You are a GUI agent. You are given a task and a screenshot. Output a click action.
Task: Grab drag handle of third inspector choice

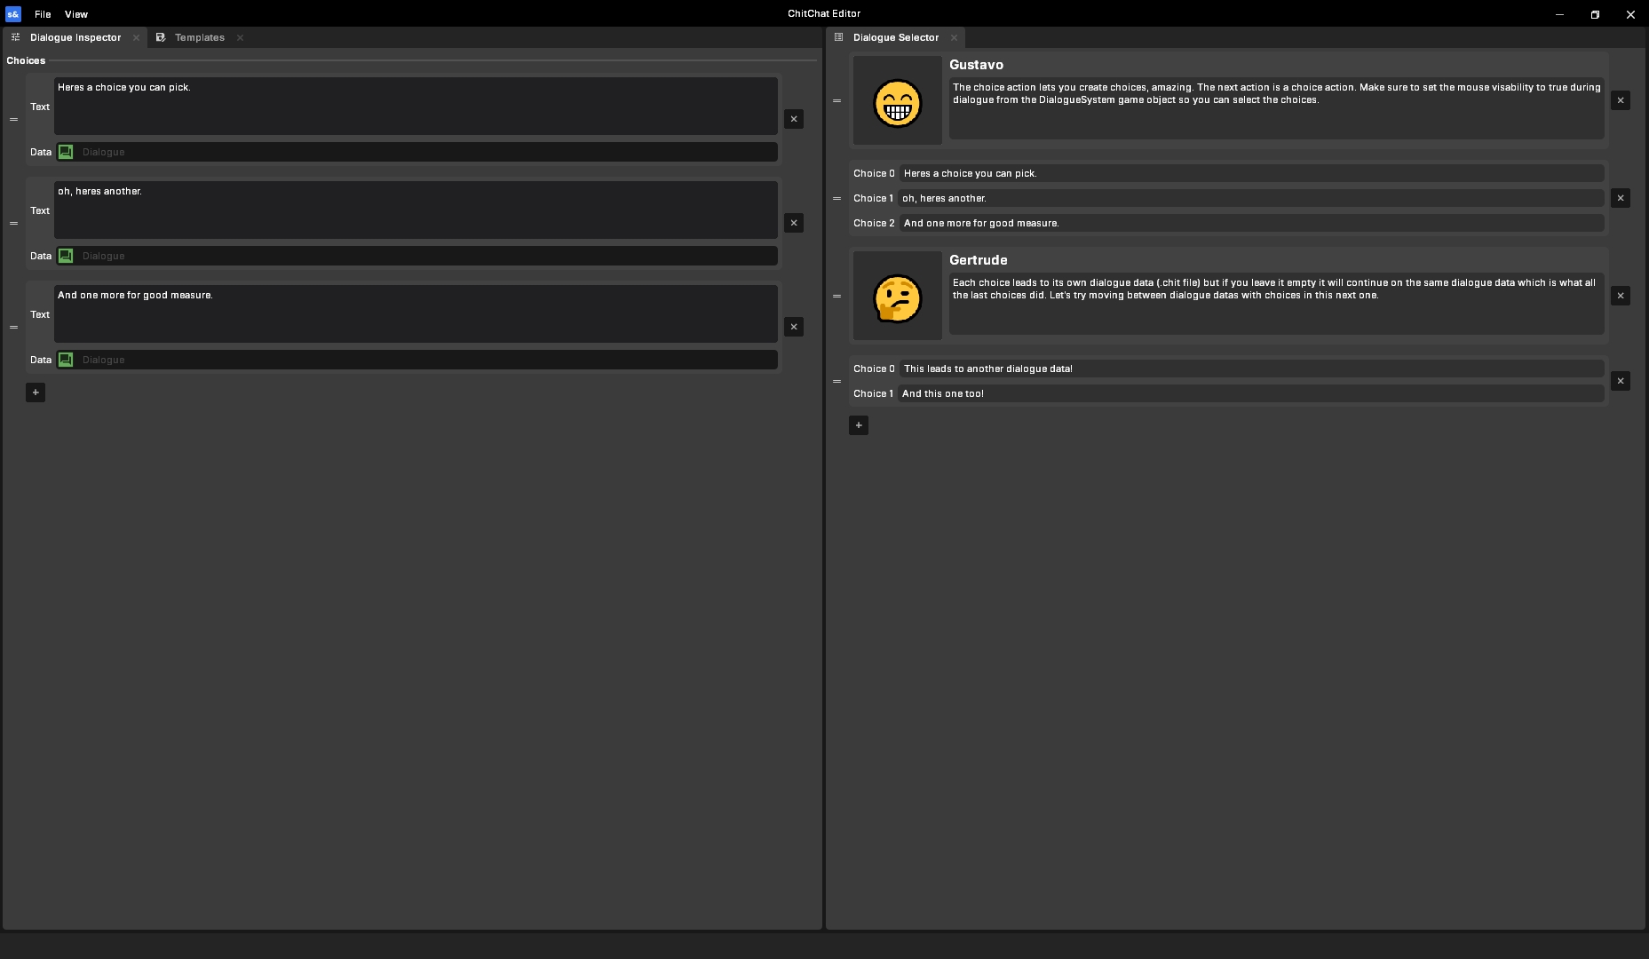click(13, 327)
